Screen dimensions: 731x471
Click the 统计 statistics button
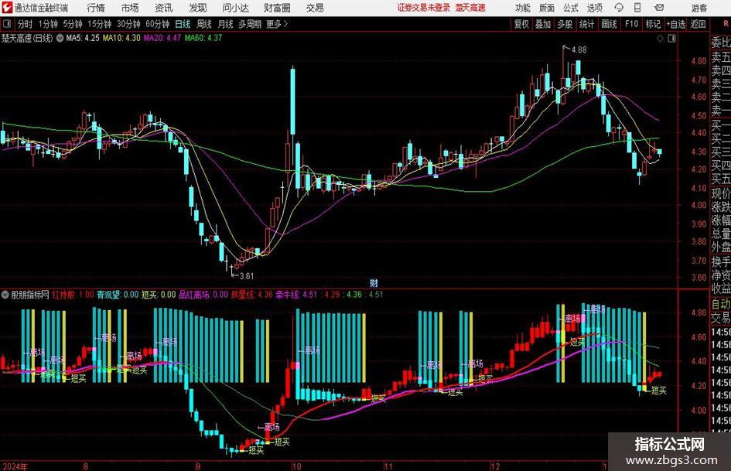pos(586,24)
